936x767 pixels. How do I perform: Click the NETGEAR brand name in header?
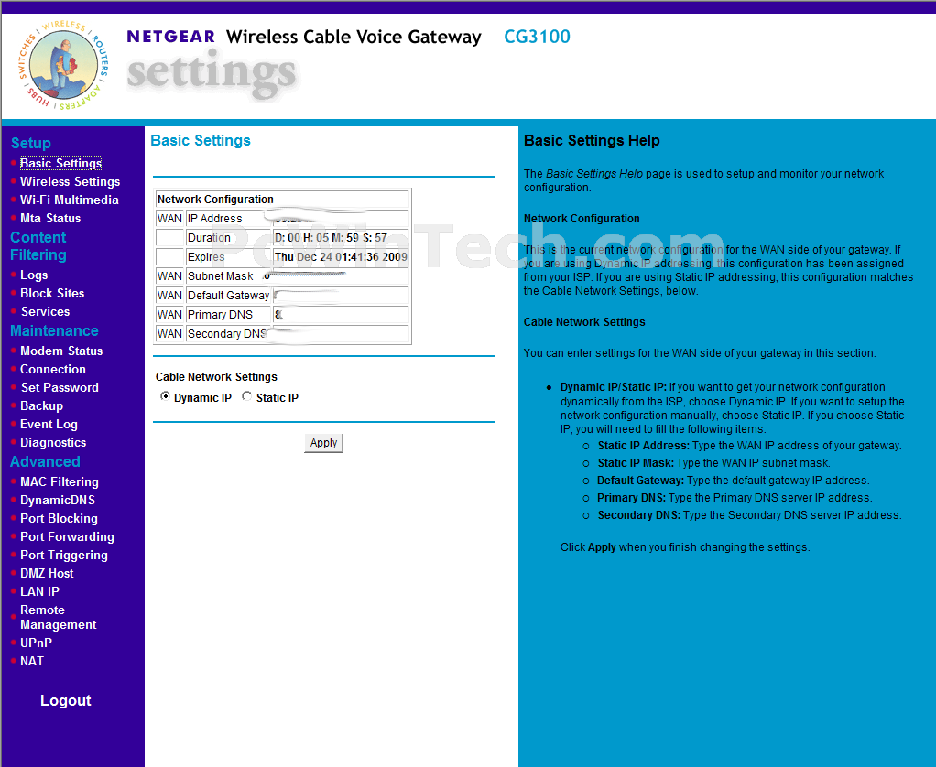170,37
